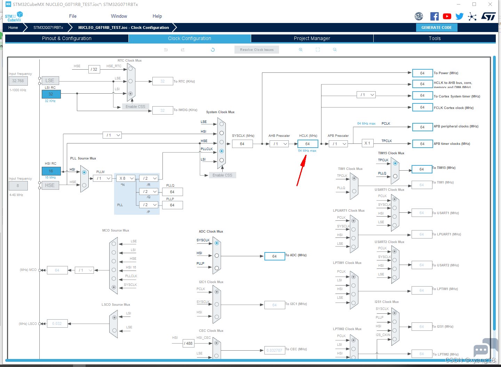Screen dimensions: 501x367
Task: Select HSE in System Clock Mux
Action: pos(222,142)
